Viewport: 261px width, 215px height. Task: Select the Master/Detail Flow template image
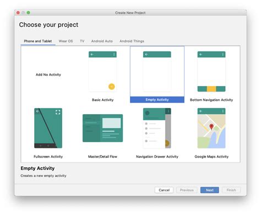[102, 128]
